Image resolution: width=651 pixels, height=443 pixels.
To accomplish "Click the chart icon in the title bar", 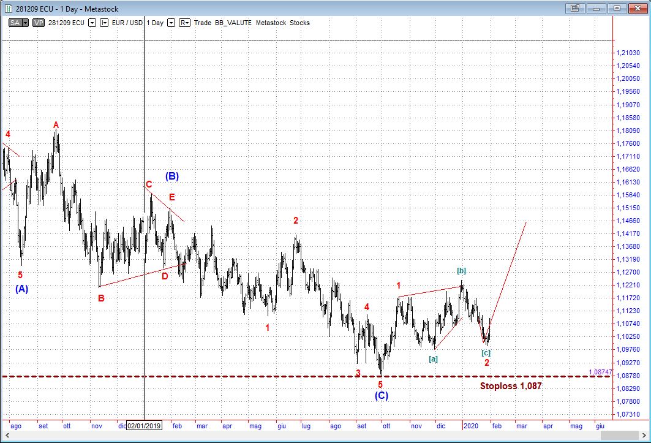I will (x=9, y=9).
